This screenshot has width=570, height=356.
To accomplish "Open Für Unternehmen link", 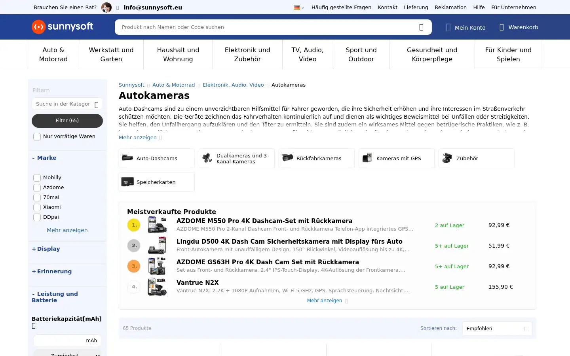I will 514,8.
